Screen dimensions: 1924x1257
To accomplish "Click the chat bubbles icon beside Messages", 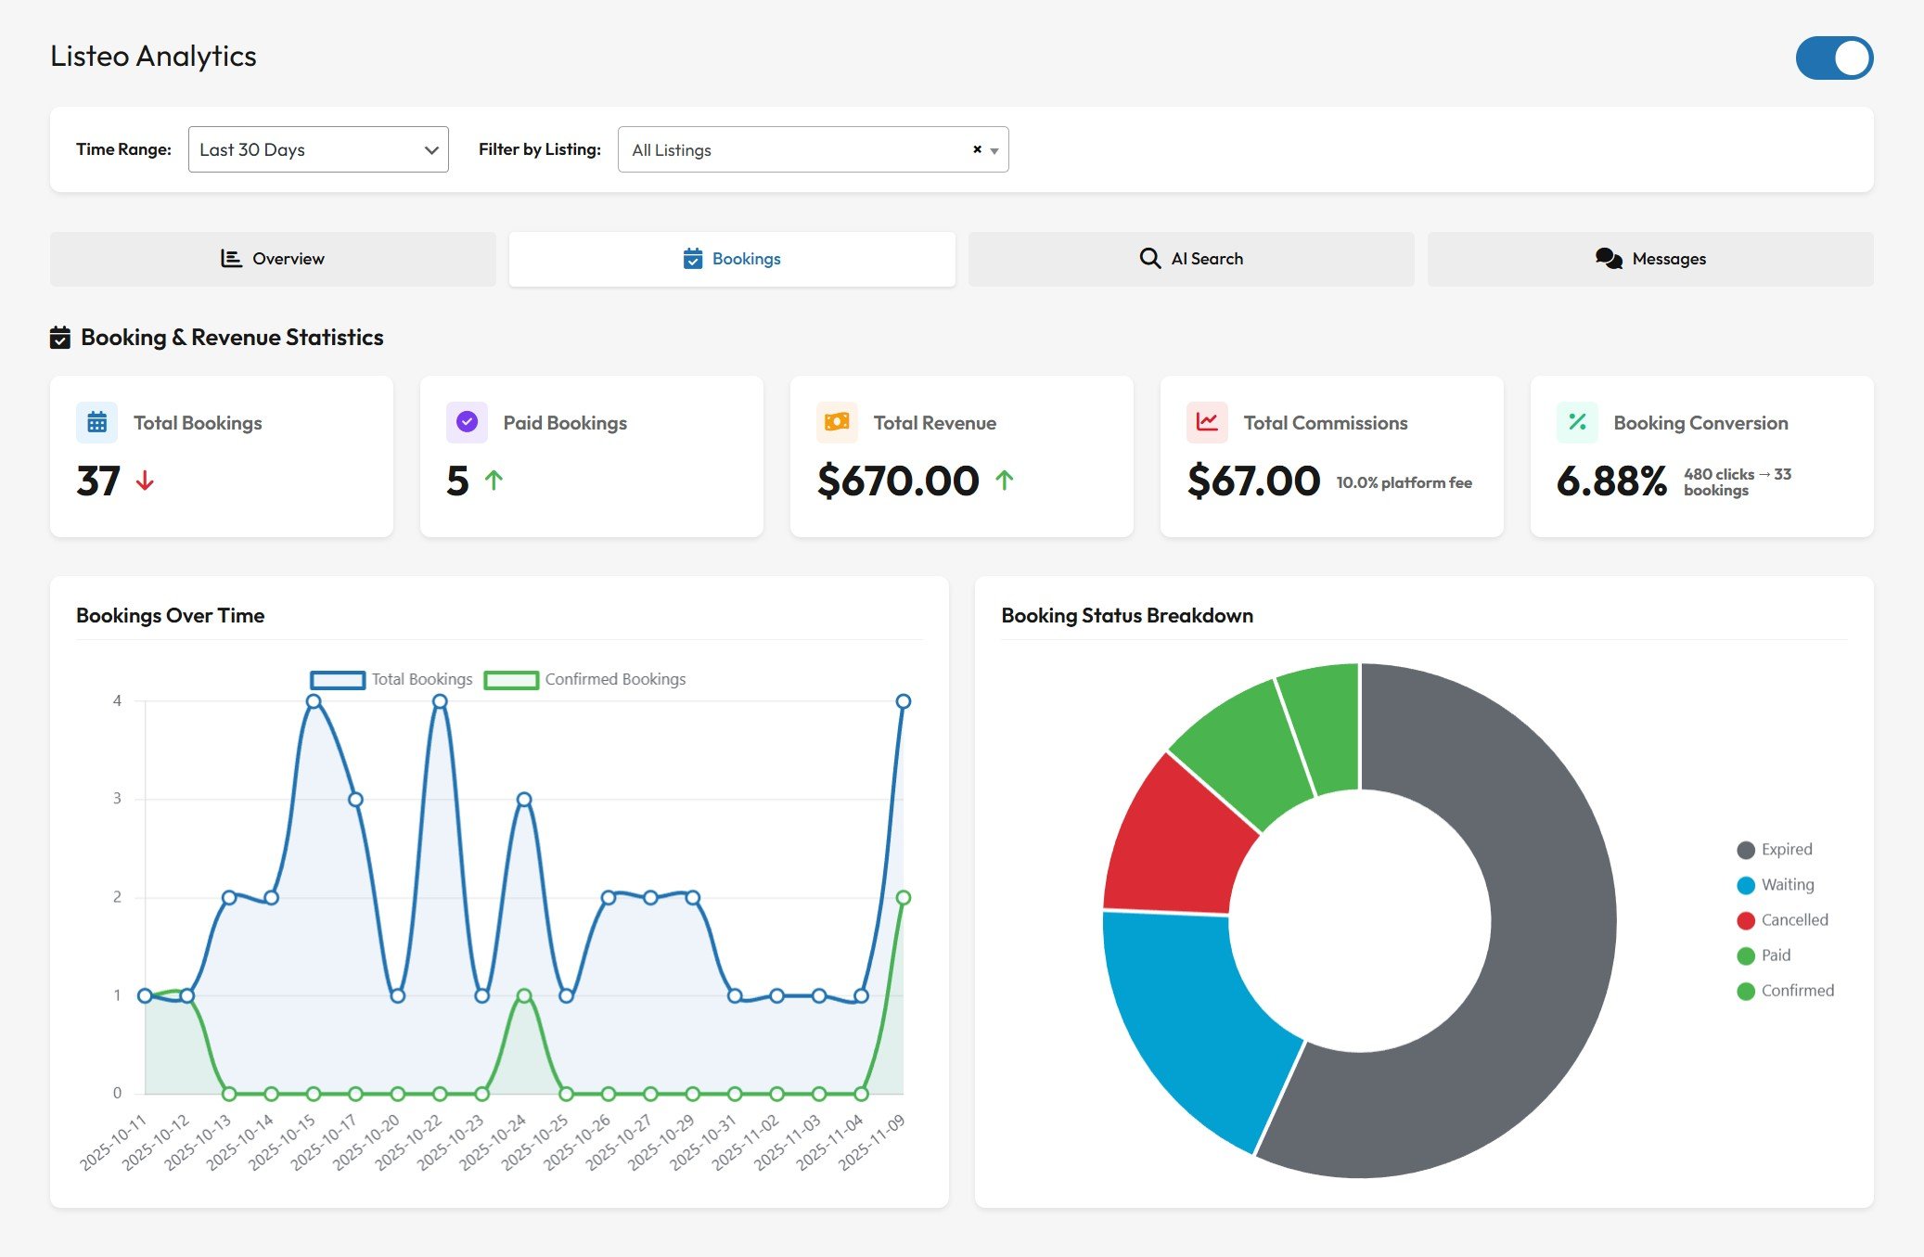I will coord(1609,259).
